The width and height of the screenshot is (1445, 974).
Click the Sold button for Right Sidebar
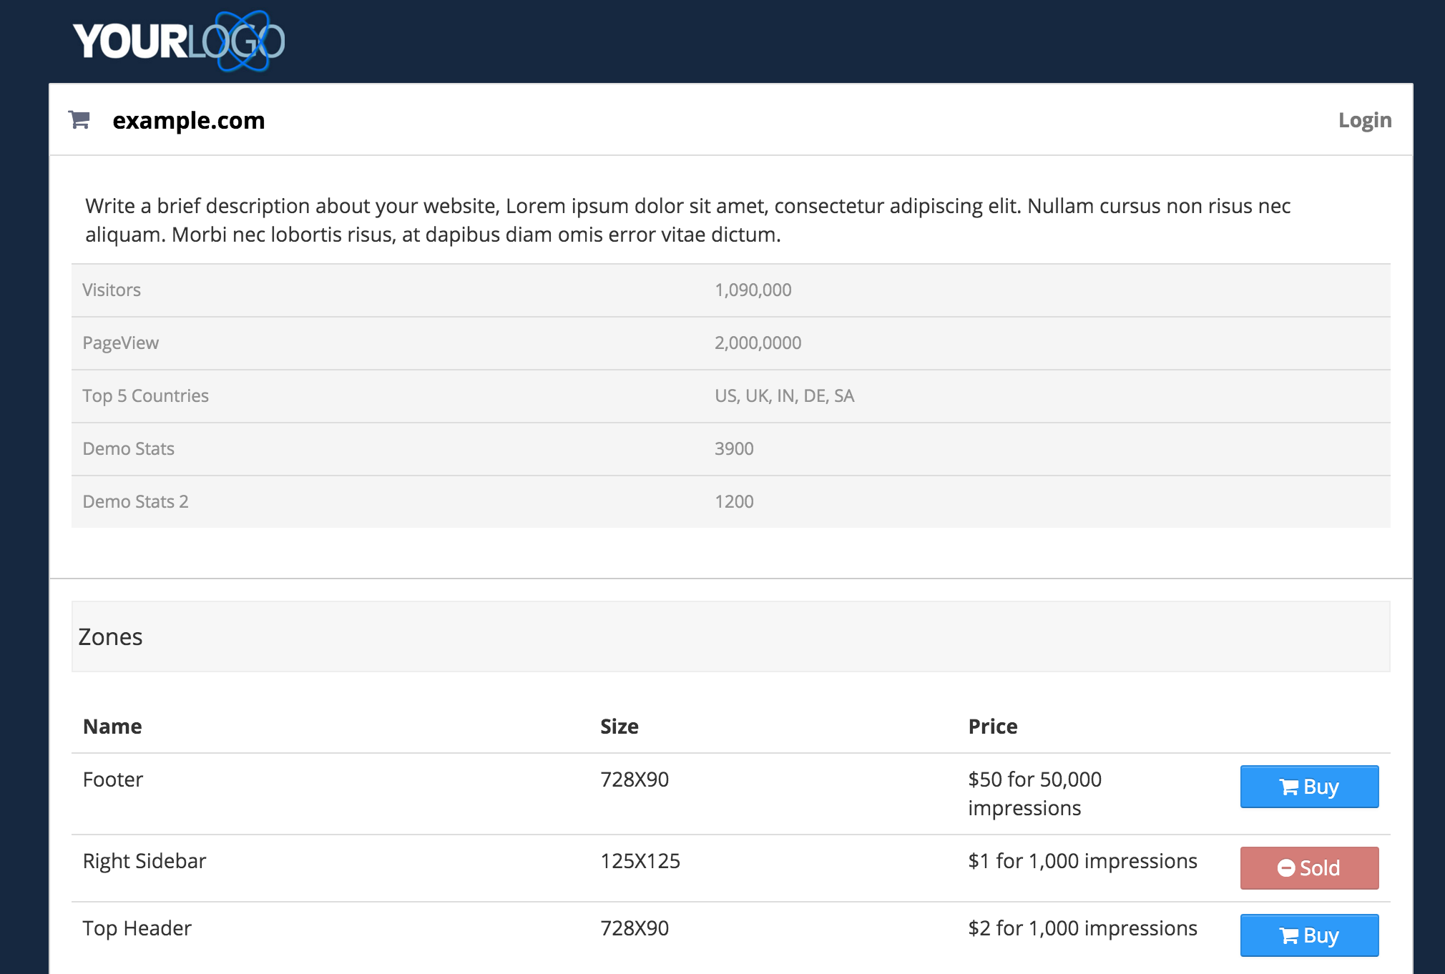(1308, 868)
